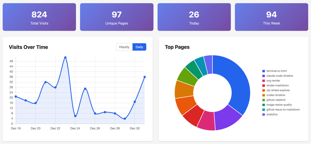Select the Today visits card
The width and height of the screenshot is (311, 144).
[194, 17]
